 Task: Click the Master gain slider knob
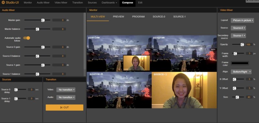43,20
